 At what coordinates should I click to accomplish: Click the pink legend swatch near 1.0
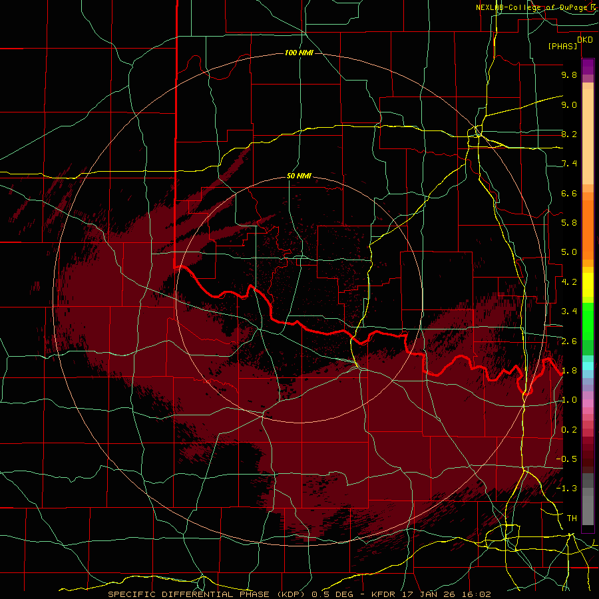coord(588,403)
